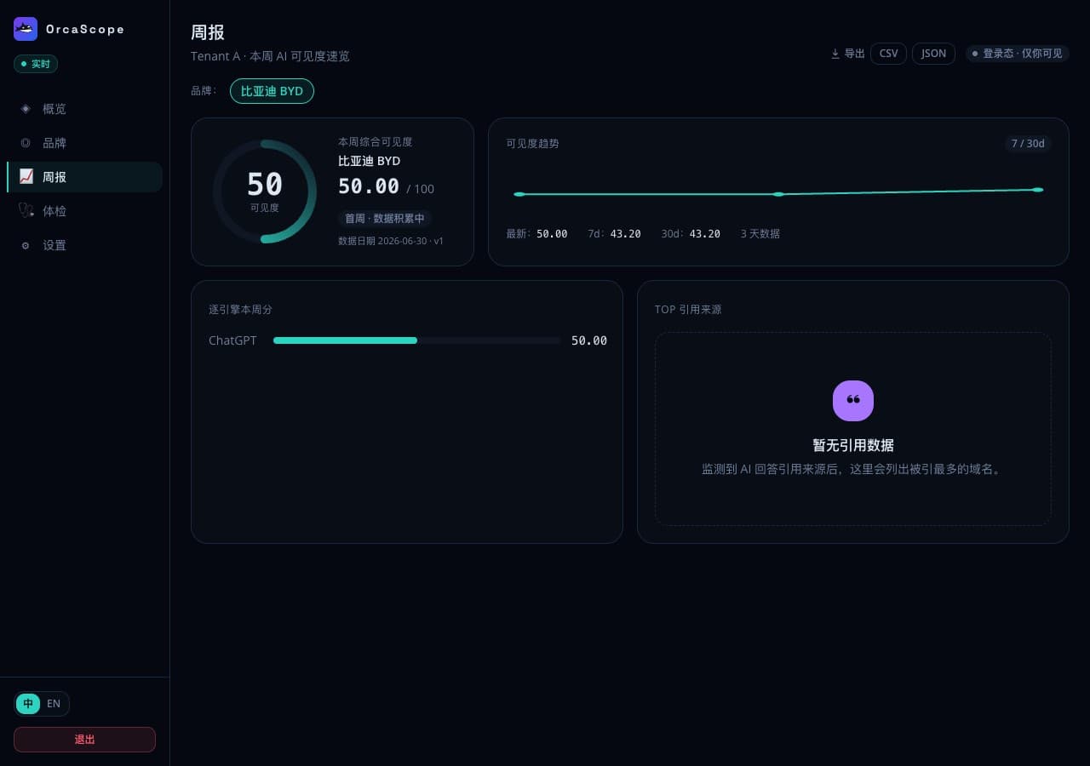
Task: Click the purple quotation mark icon
Action: 853,401
